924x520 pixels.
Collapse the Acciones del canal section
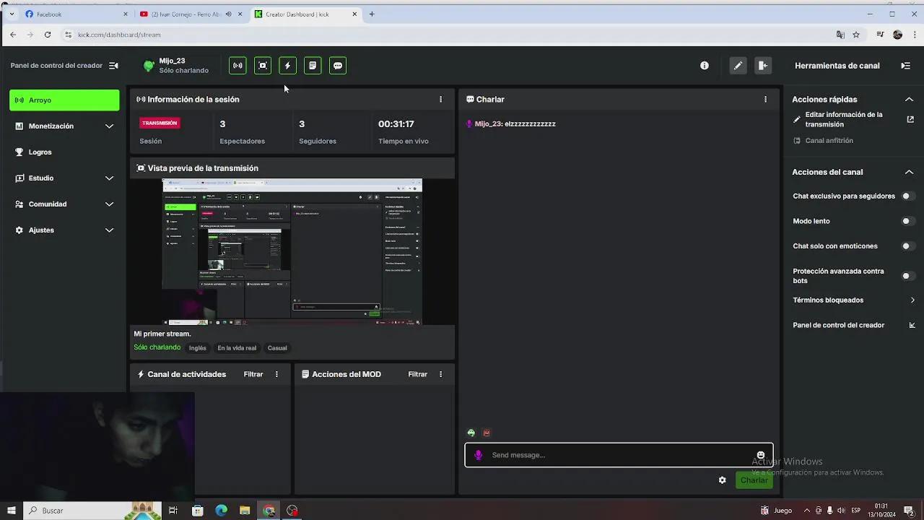point(909,172)
